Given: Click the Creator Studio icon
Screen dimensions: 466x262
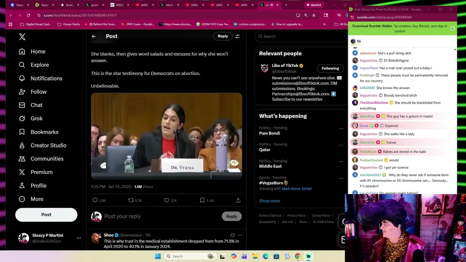Looking at the screenshot, I should coord(22,145).
